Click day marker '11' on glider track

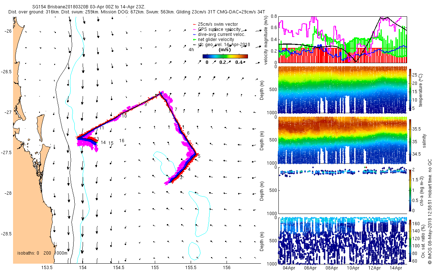click(x=102, y=128)
